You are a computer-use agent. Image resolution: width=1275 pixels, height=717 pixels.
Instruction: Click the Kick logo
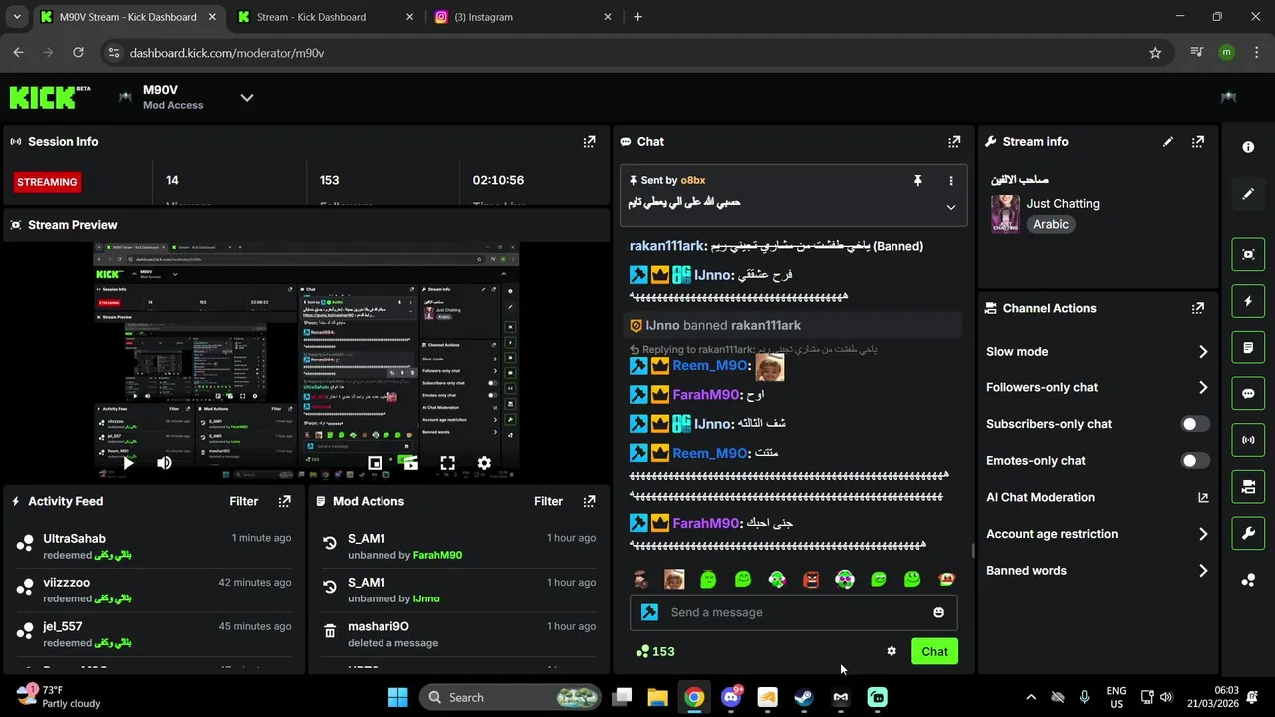[x=49, y=97]
